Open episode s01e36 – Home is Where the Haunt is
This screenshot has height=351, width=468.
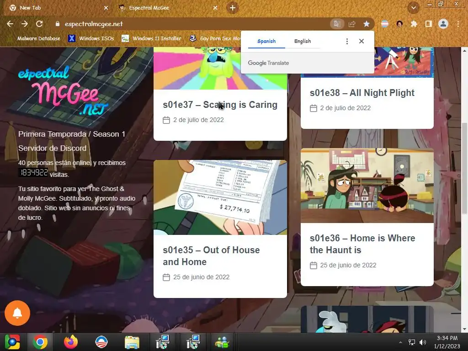[362, 244]
